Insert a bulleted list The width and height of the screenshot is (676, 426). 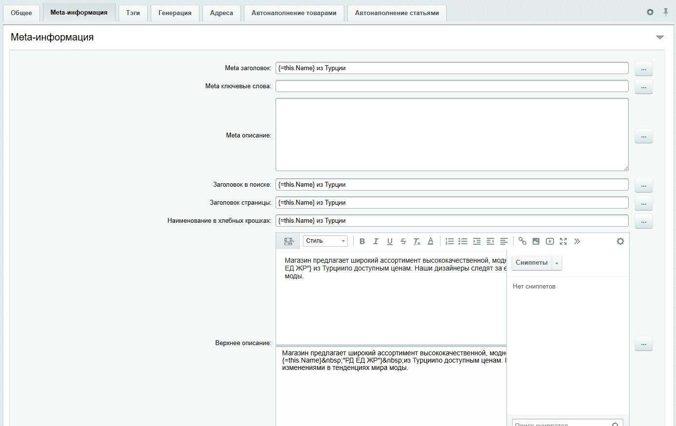[463, 241]
